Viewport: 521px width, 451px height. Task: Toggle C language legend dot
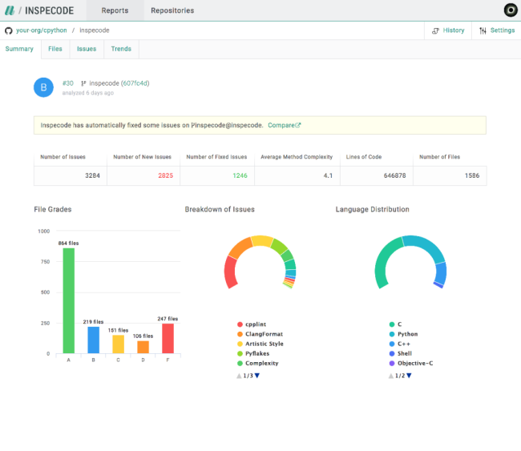click(392, 324)
